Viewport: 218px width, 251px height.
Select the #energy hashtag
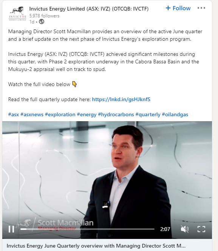(x=87, y=115)
